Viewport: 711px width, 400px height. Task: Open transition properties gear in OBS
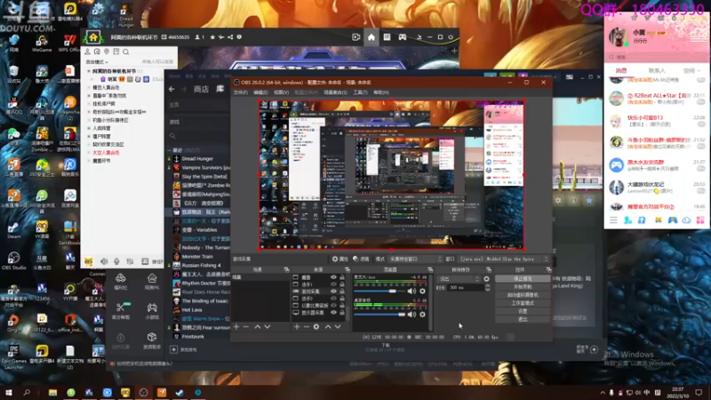(x=486, y=279)
